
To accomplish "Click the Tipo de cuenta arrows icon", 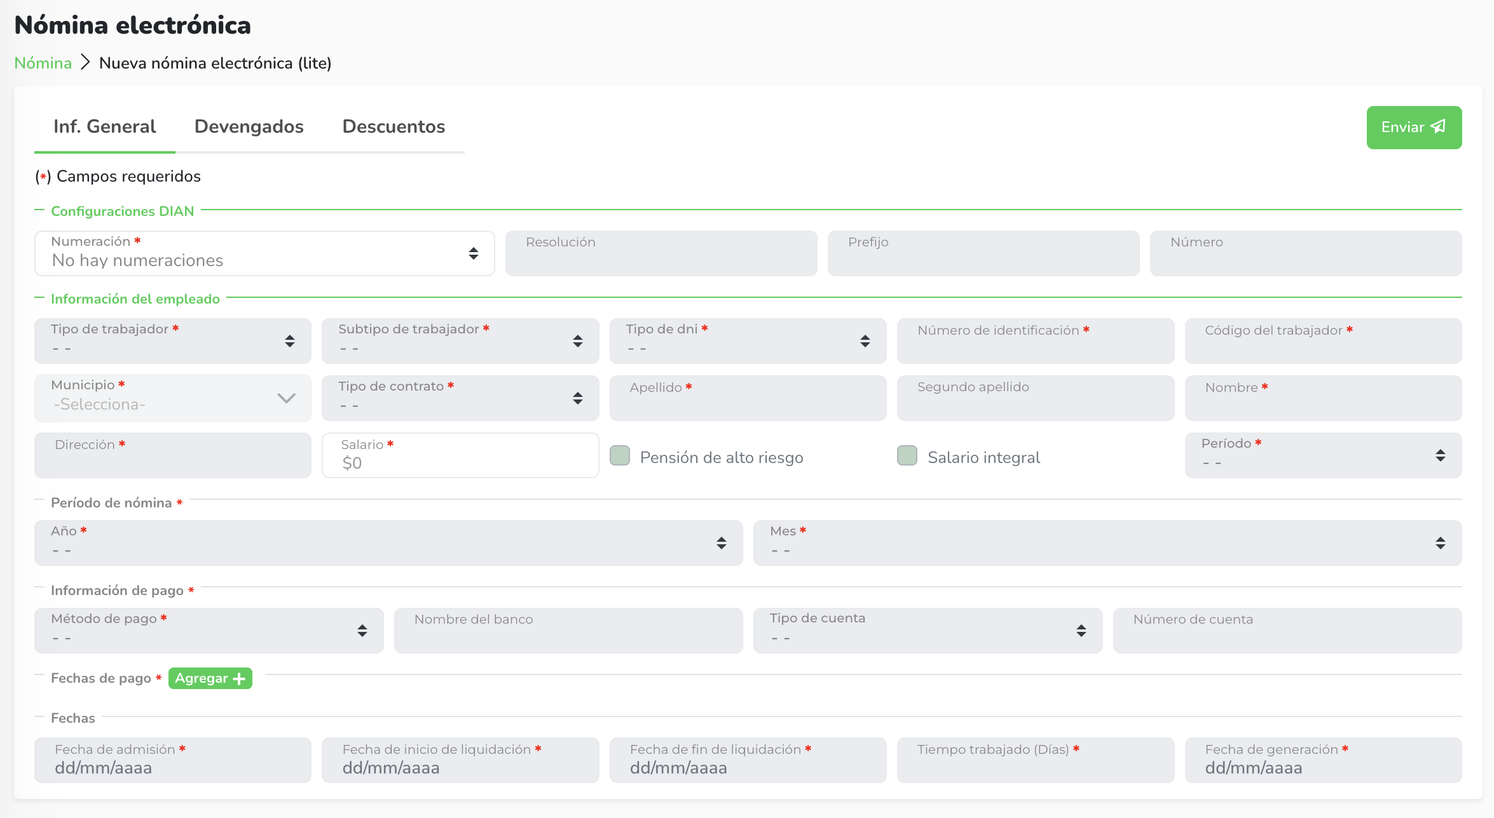I will (1081, 631).
